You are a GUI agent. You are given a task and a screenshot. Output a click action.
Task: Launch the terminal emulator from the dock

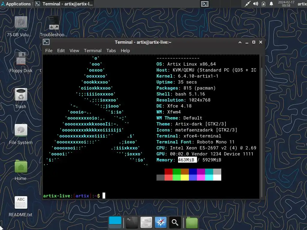[132, 223]
